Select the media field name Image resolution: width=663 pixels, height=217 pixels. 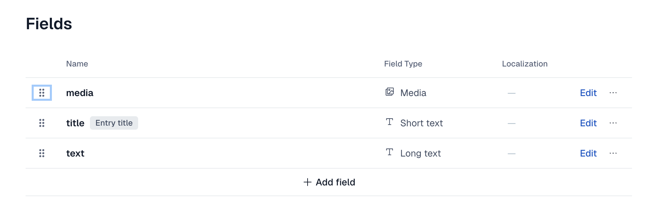pyautogui.click(x=80, y=93)
